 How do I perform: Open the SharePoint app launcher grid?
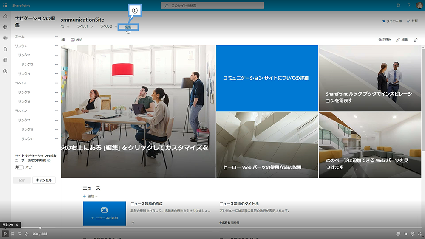(x=5, y=5)
